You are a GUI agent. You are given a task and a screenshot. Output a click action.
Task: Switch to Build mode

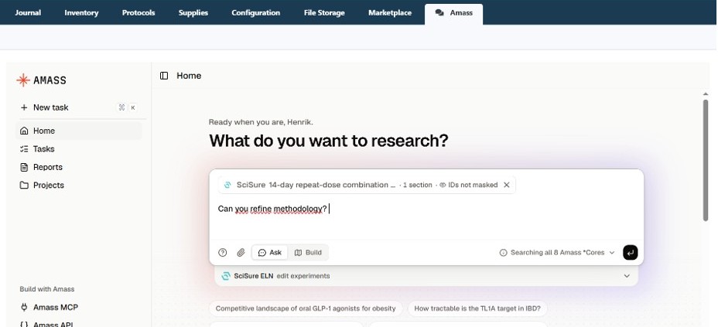tap(308, 253)
